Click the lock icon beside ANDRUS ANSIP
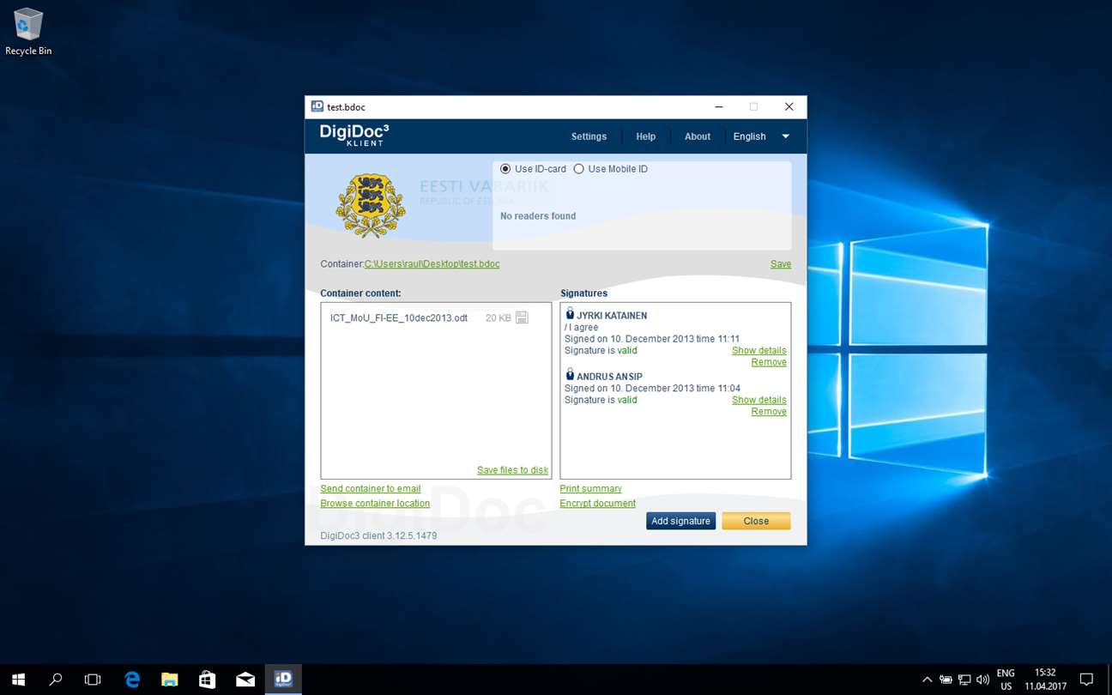The width and height of the screenshot is (1112, 695). pyautogui.click(x=570, y=375)
